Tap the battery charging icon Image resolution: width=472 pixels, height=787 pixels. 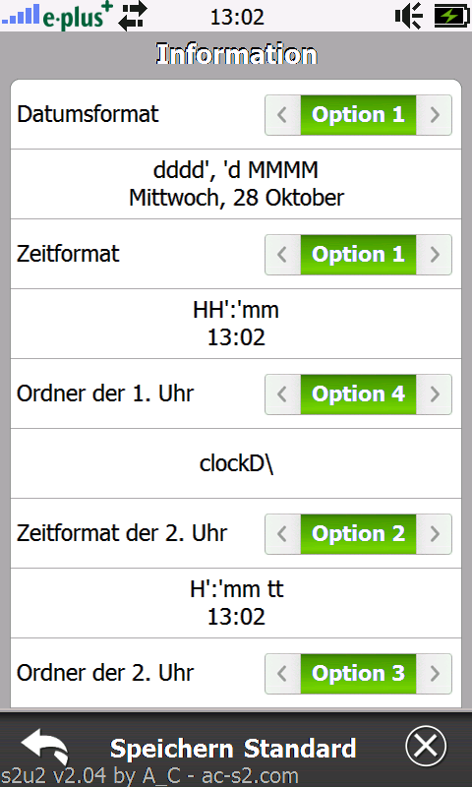pyautogui.click(x=451, y=16)
